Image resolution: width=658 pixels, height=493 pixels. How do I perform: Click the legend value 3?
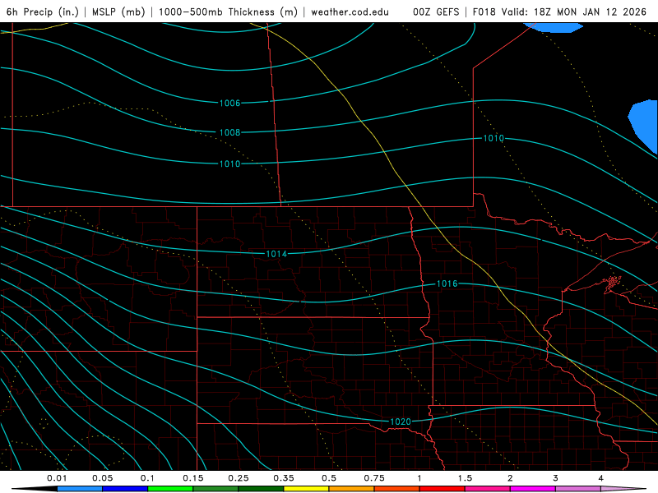pos(556,478)
